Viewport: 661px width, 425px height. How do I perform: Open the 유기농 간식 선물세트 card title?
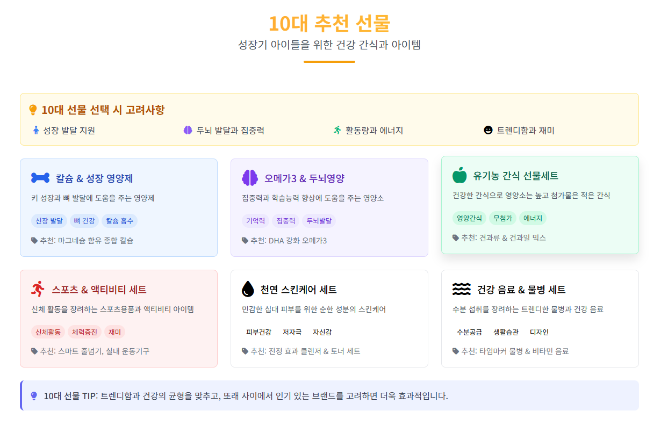coord(516,176)
